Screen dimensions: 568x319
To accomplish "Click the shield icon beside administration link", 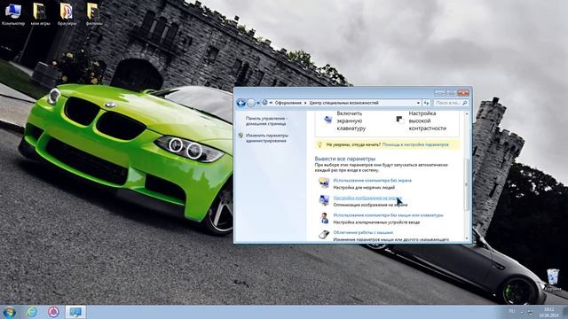I will (x=241, y=136).
